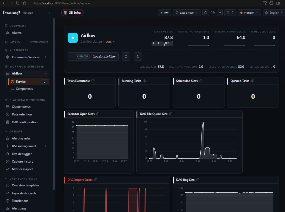The width and height of the screenshot is (285, 212).
Task: Click the export/share button beside local-airflow
Action: click(x=138, y=56)
